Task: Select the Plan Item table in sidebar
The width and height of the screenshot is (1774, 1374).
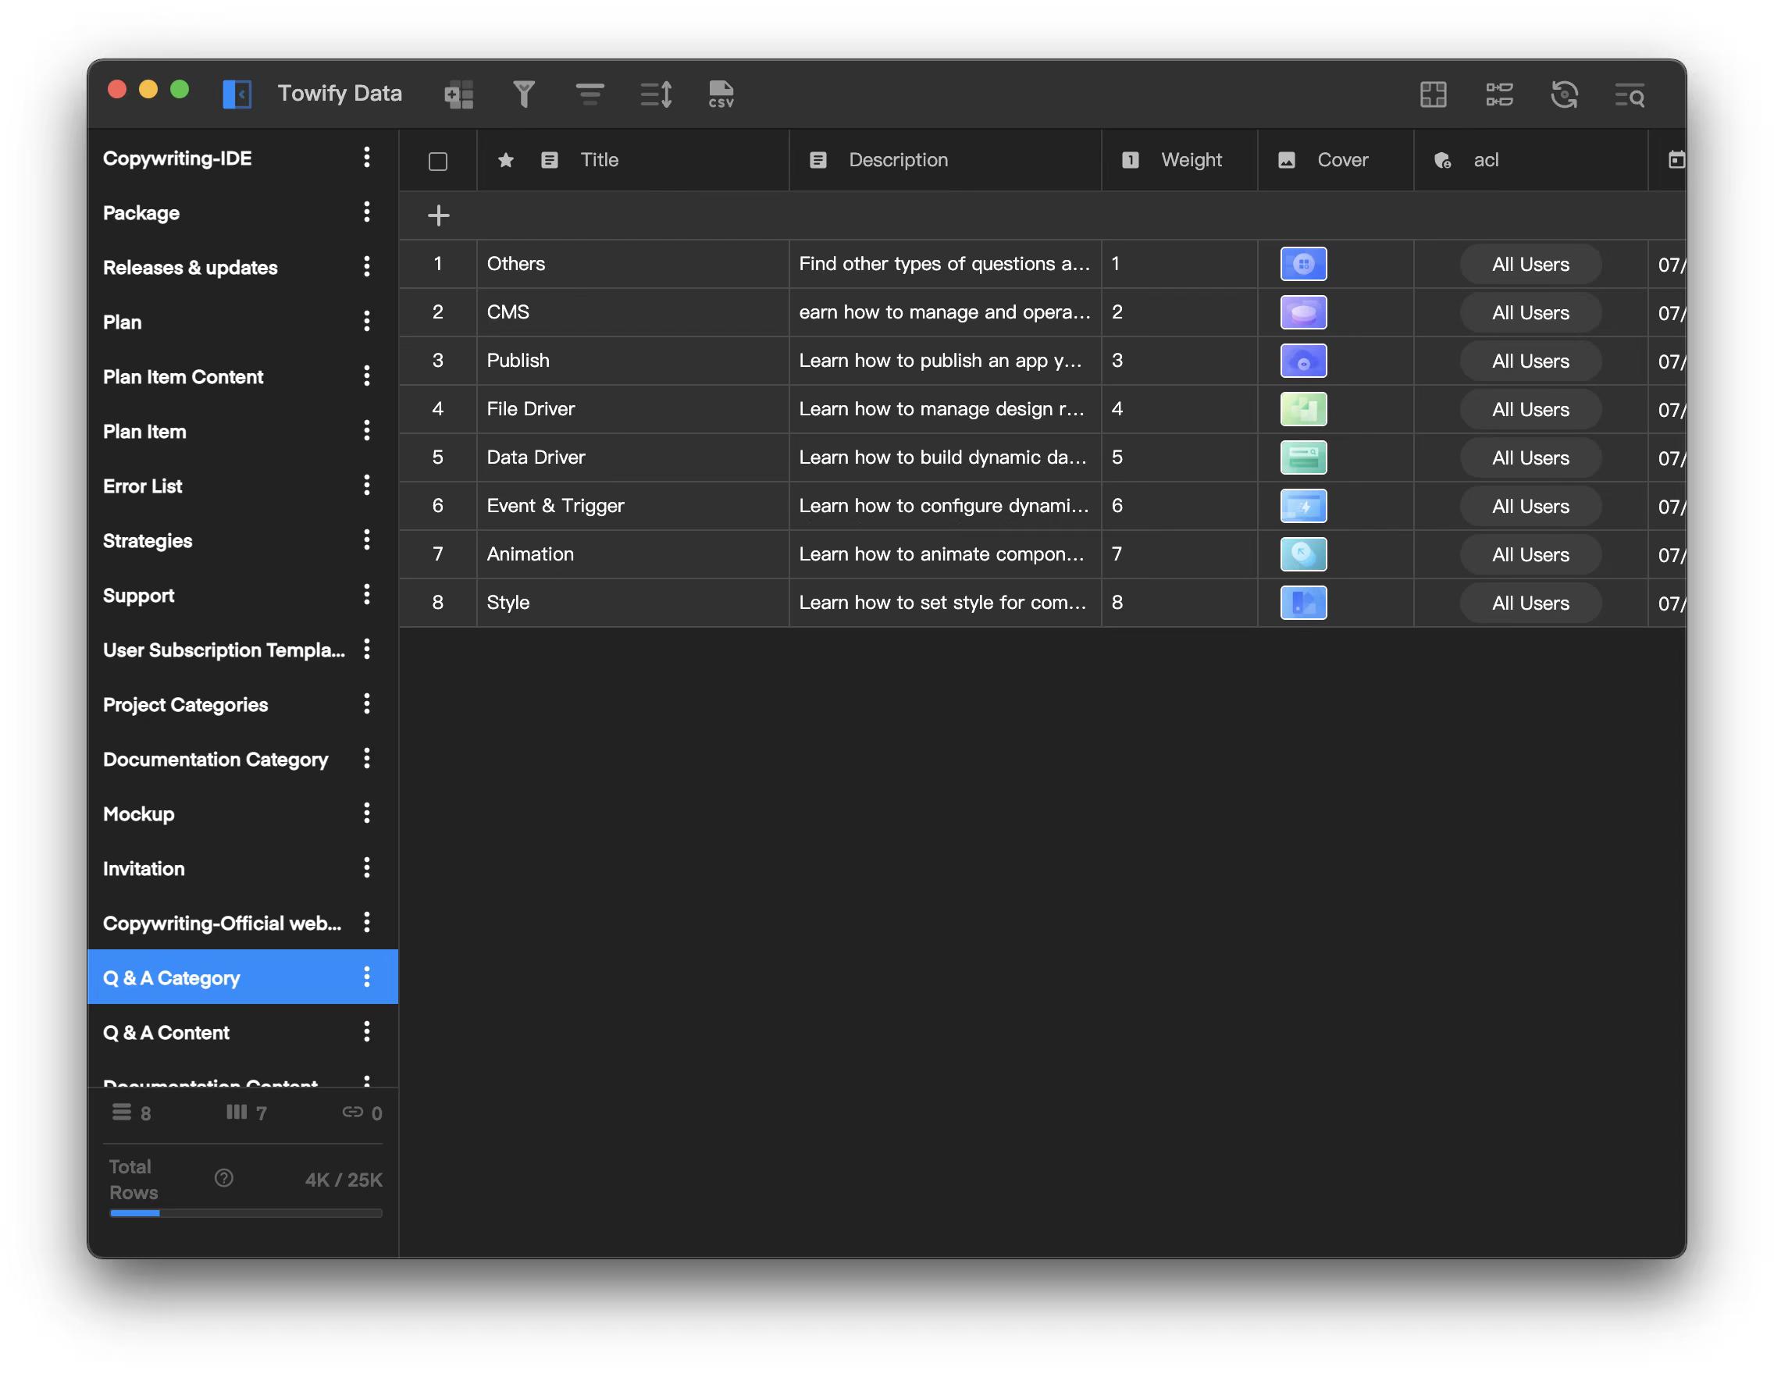Action: pos(243,432)
